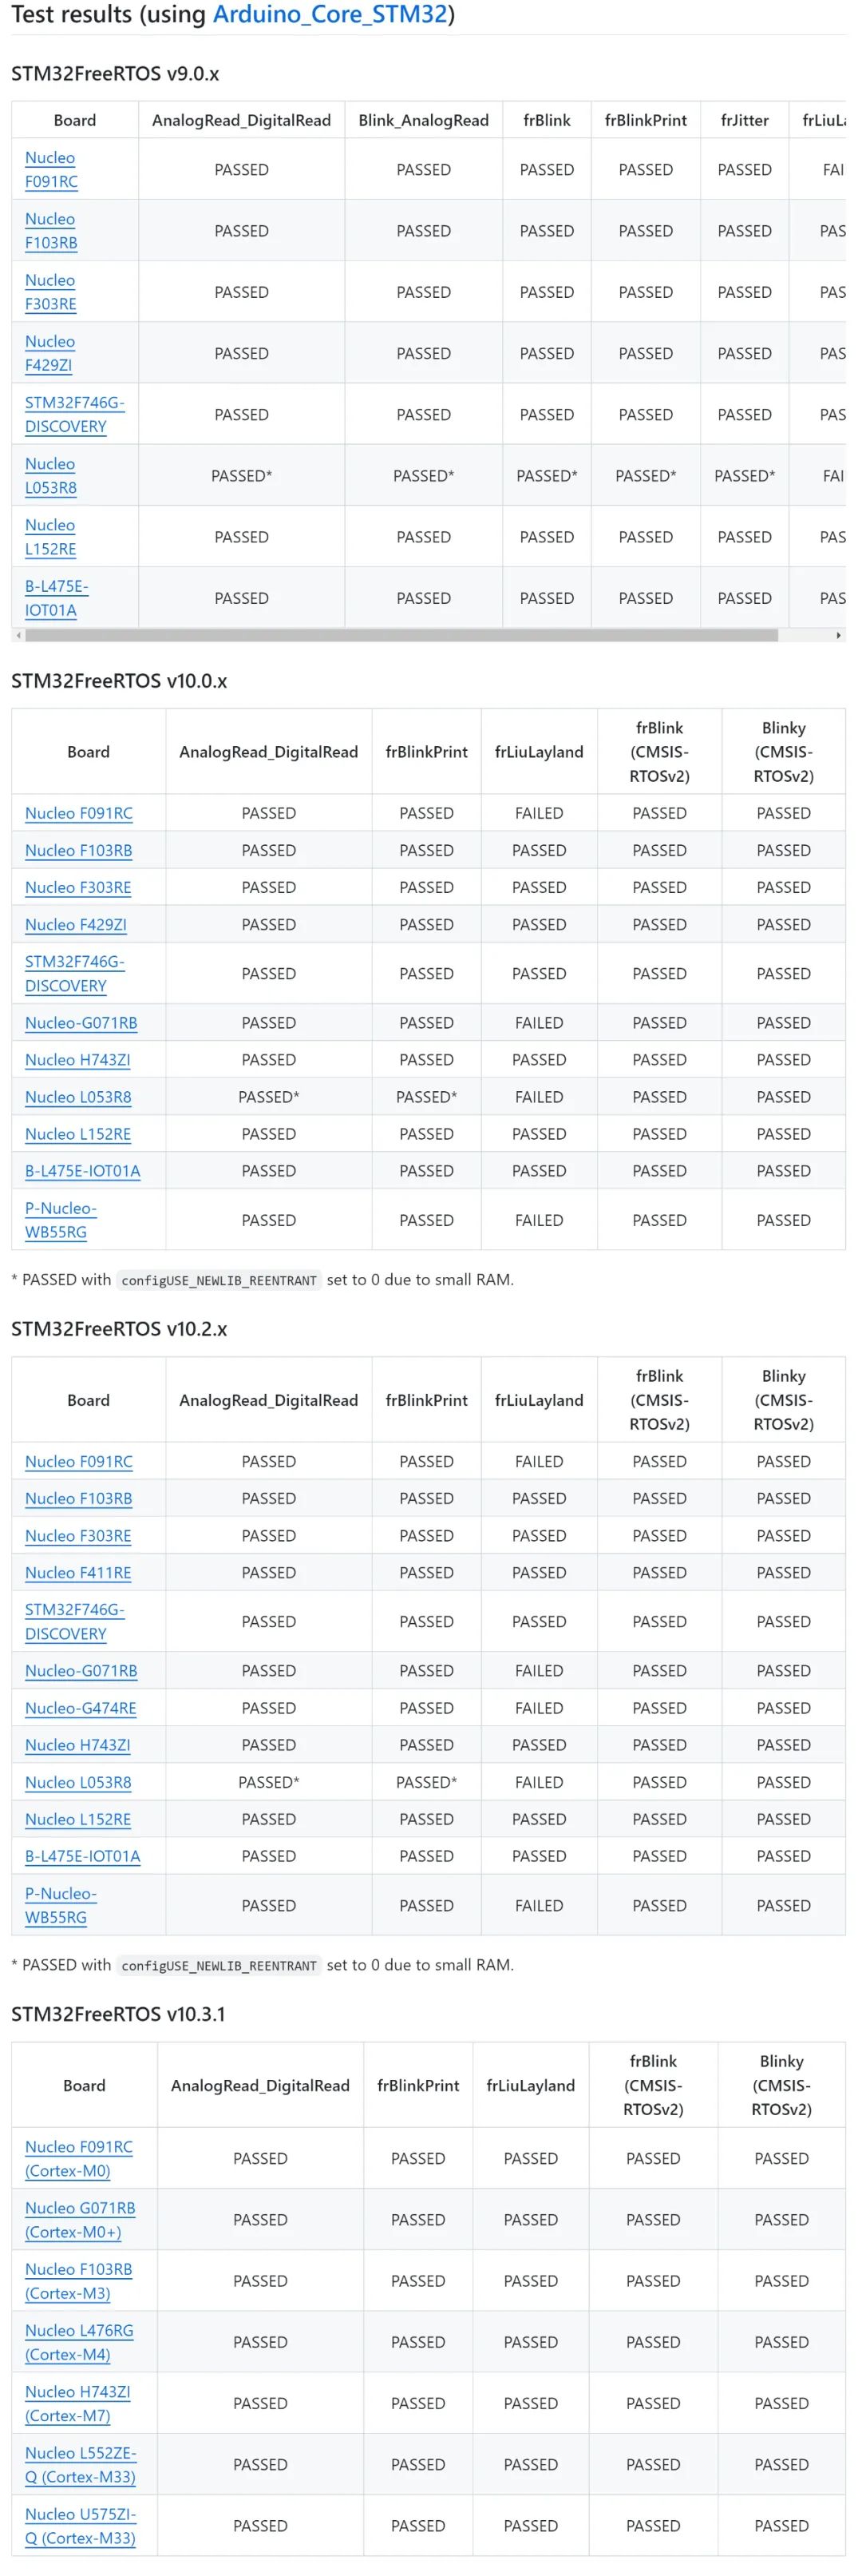Open the P-Nucleo-WB55RG link in v10.2.x table
Image resolution: width=862 pixels, height=2576 pixels.
tap(57, 1905)
